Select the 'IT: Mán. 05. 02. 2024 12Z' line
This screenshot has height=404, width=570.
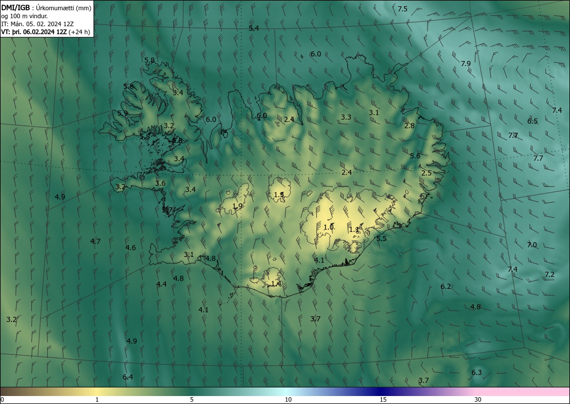tap(38, 23)
